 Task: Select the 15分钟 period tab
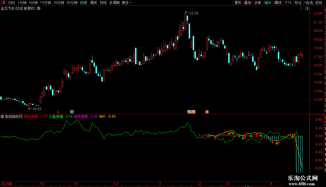coord(46,3)
